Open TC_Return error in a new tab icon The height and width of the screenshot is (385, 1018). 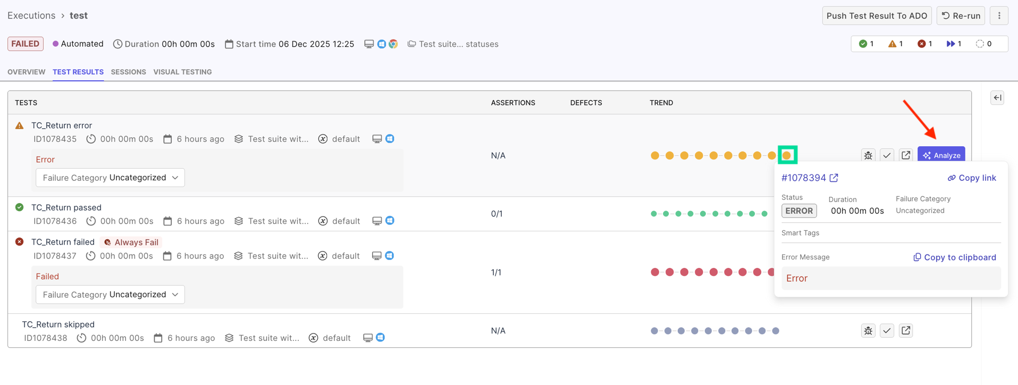(x=906, y=155)
